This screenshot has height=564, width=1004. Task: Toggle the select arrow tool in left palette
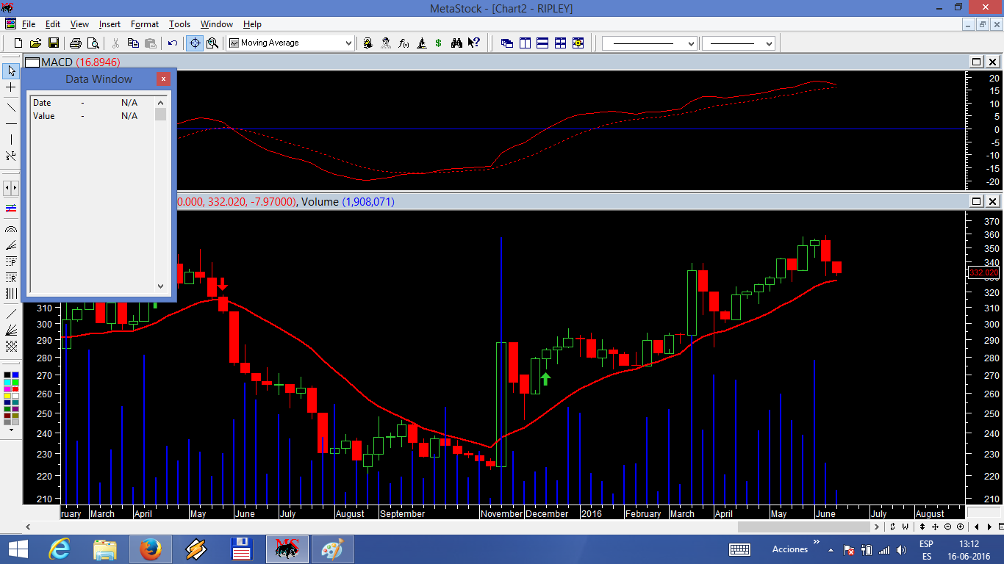pyautogui.click(x=11, y=70)
